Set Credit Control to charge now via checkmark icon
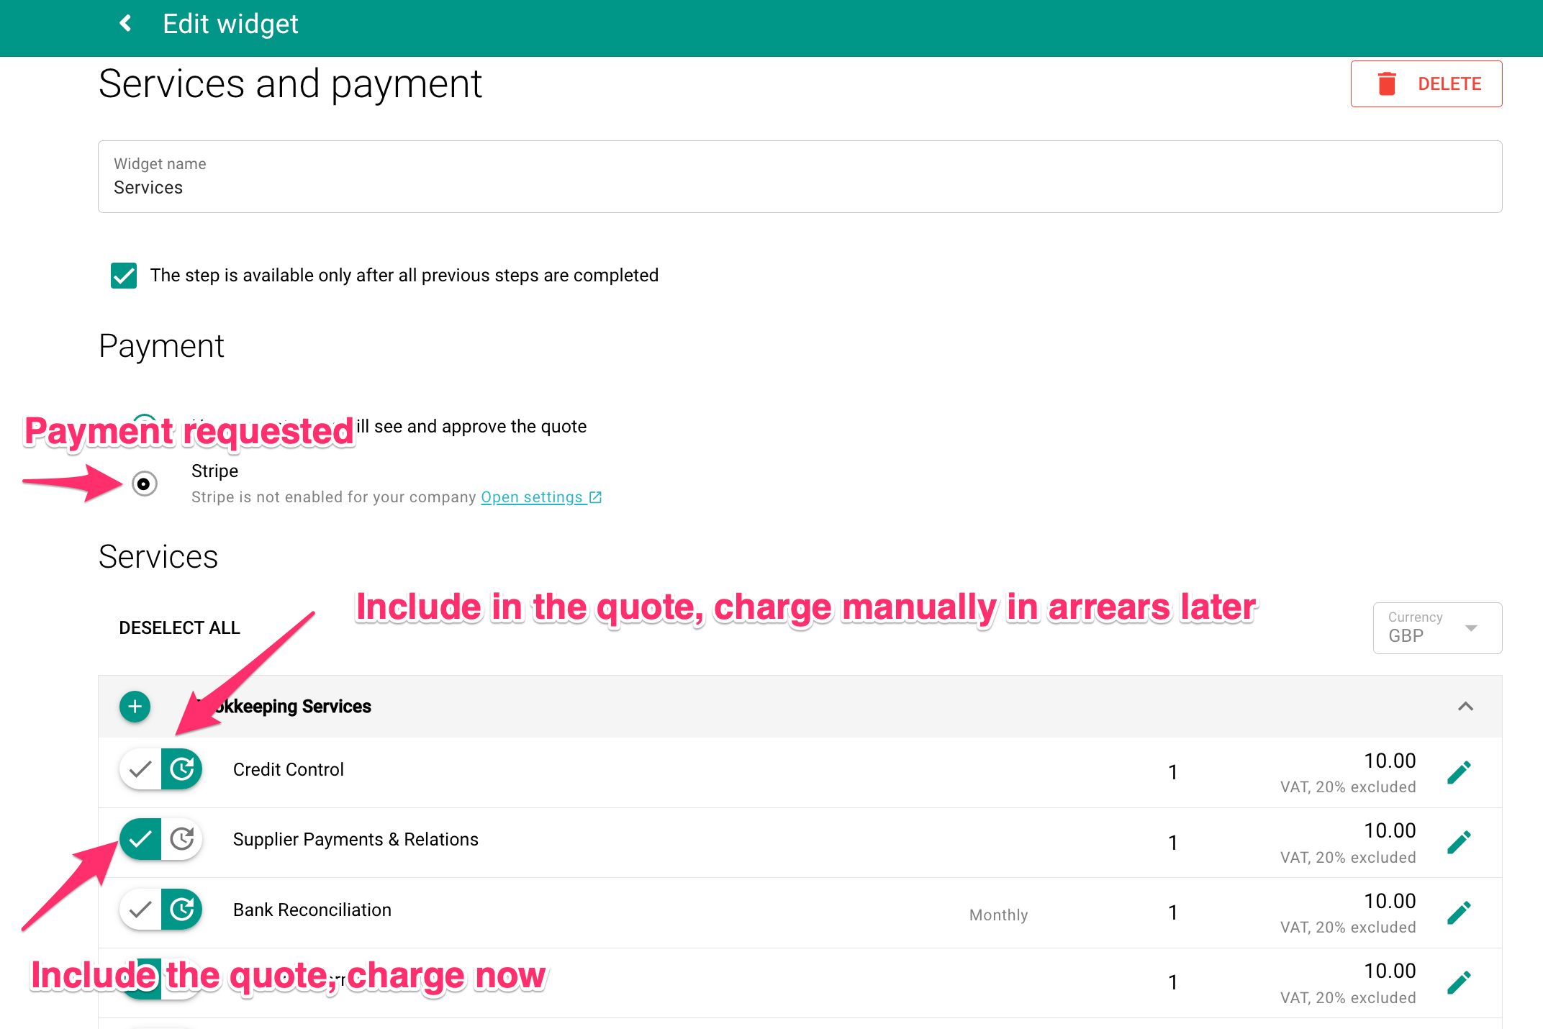 (139, 769)
